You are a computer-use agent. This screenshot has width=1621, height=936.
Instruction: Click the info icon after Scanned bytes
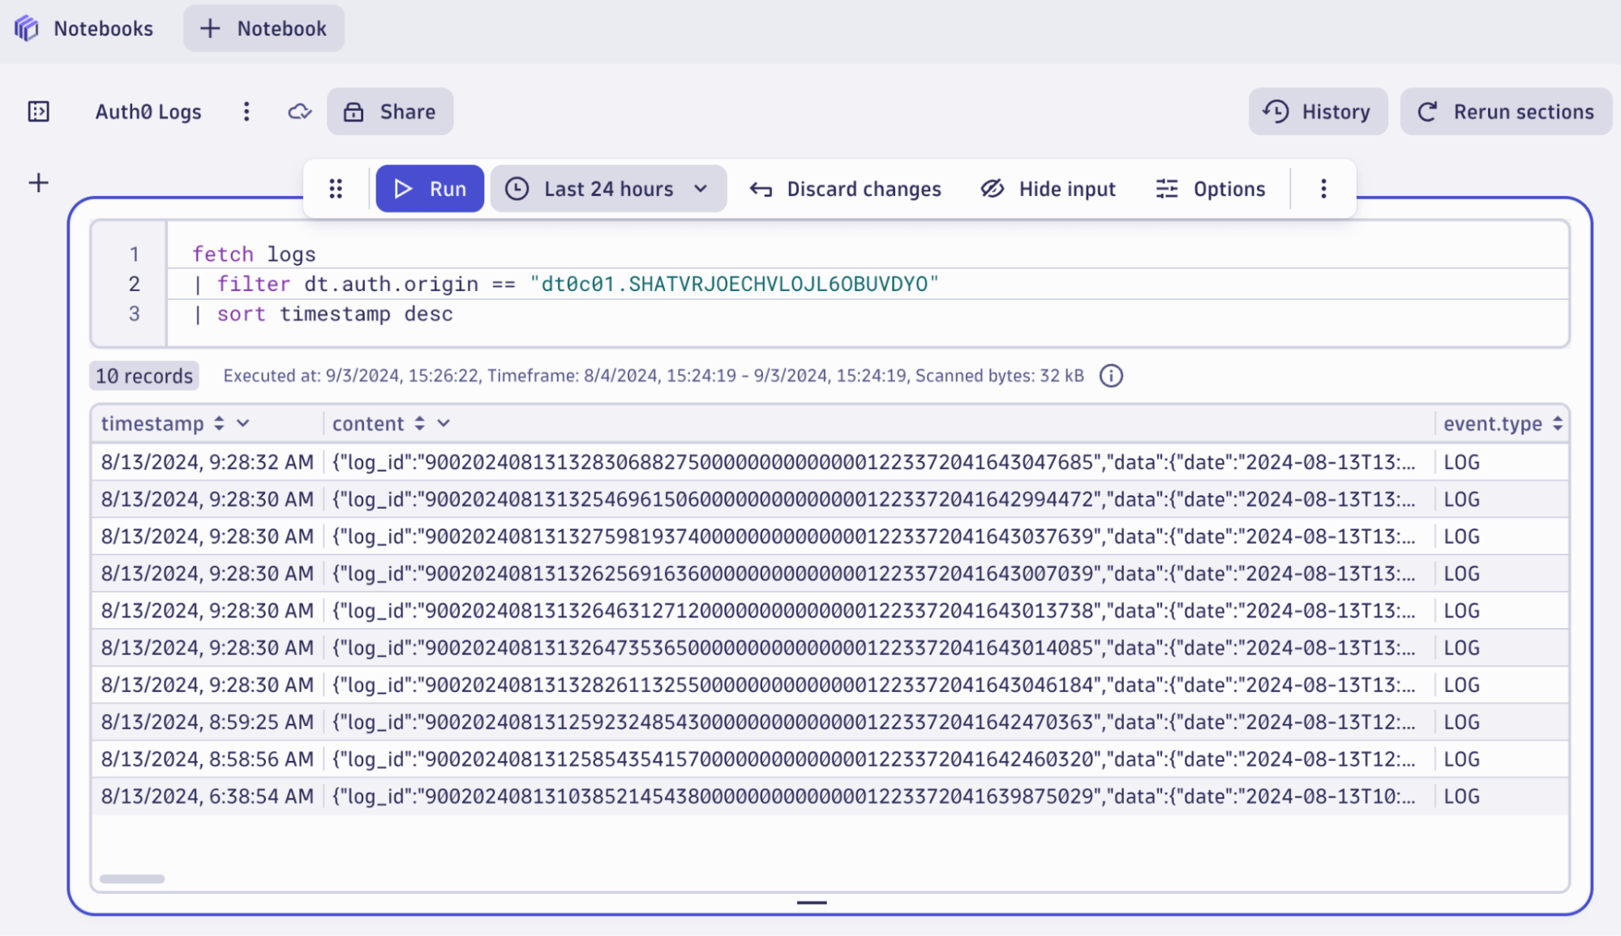pyautogui.click(x=1112, y=375)
